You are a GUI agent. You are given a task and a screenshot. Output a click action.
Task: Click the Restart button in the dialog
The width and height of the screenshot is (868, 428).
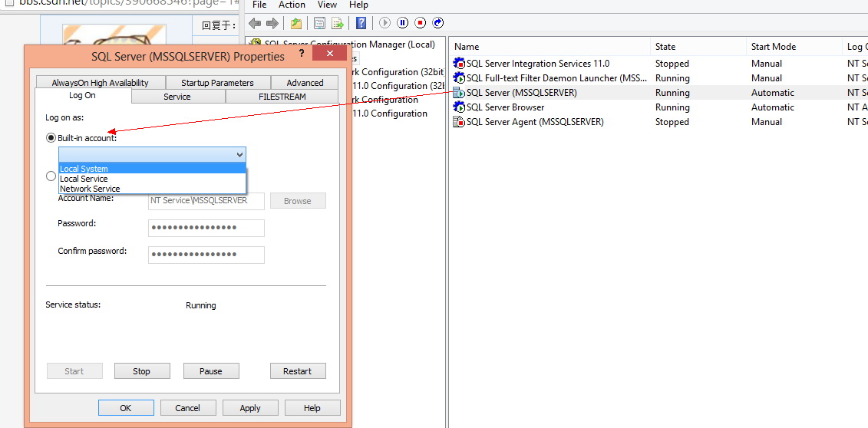(x=298, y=371)
